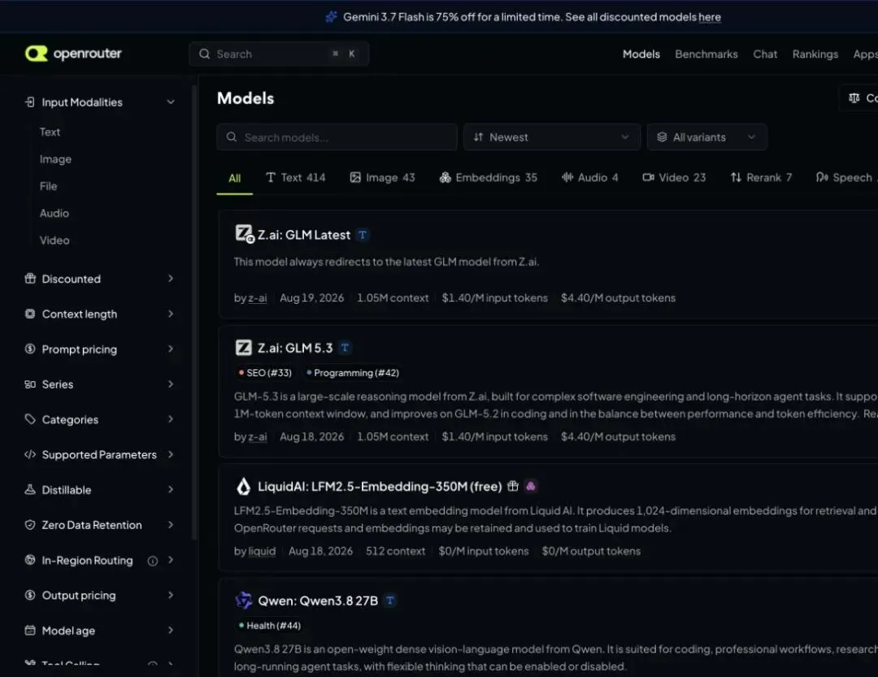Open the Benchmarks nav item

tap(706, 54)
